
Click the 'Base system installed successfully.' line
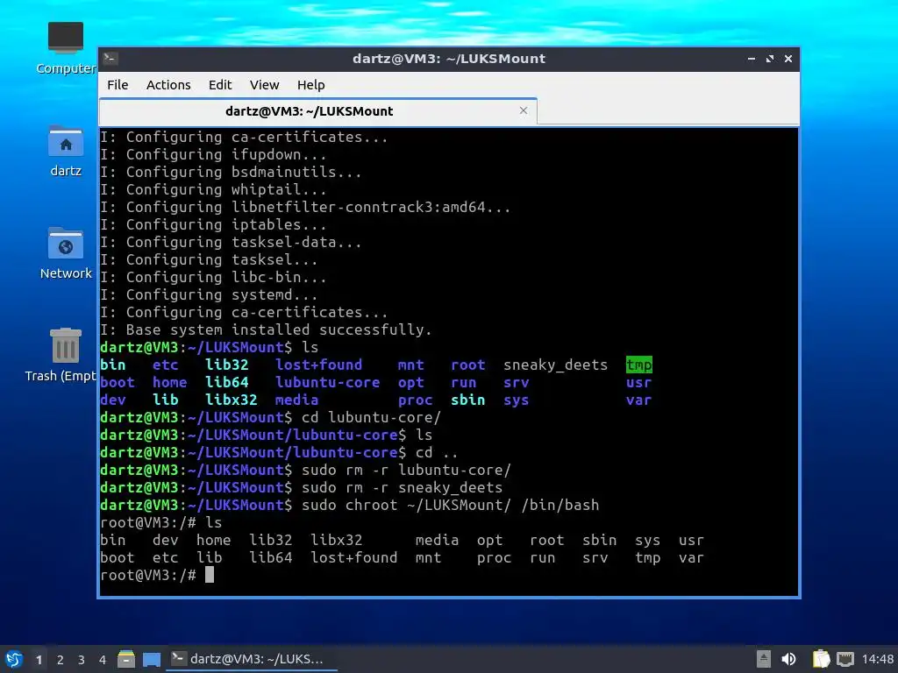[x=267, y=329]
